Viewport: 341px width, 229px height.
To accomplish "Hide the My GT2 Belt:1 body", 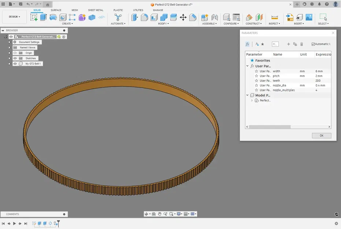I will click(15, 63).
